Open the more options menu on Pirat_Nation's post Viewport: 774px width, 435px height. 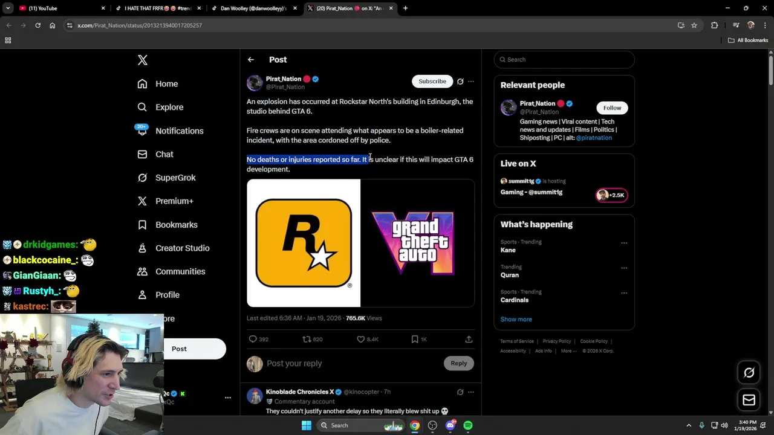pos(471,82)
